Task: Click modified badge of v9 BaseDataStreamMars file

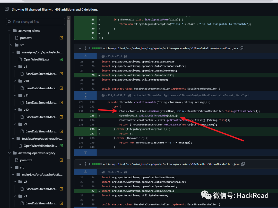Action: click(61, 131)
